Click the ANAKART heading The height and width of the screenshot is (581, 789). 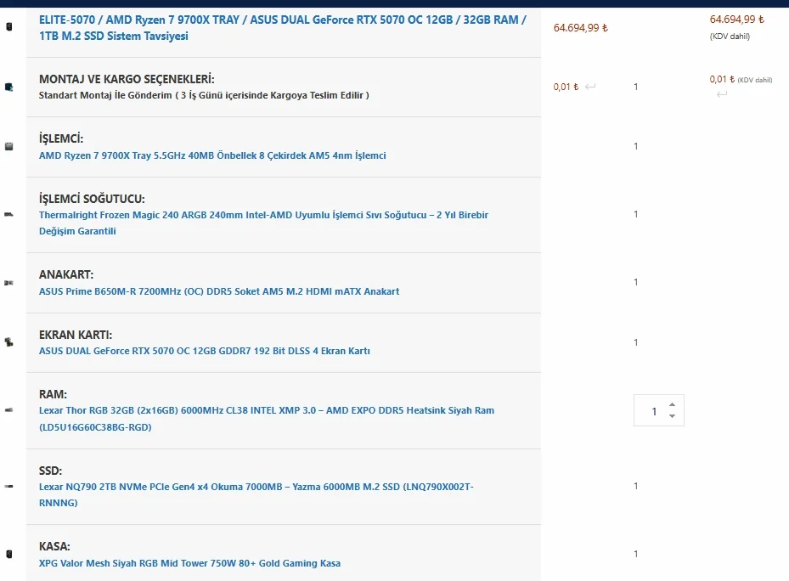[66, 275]
